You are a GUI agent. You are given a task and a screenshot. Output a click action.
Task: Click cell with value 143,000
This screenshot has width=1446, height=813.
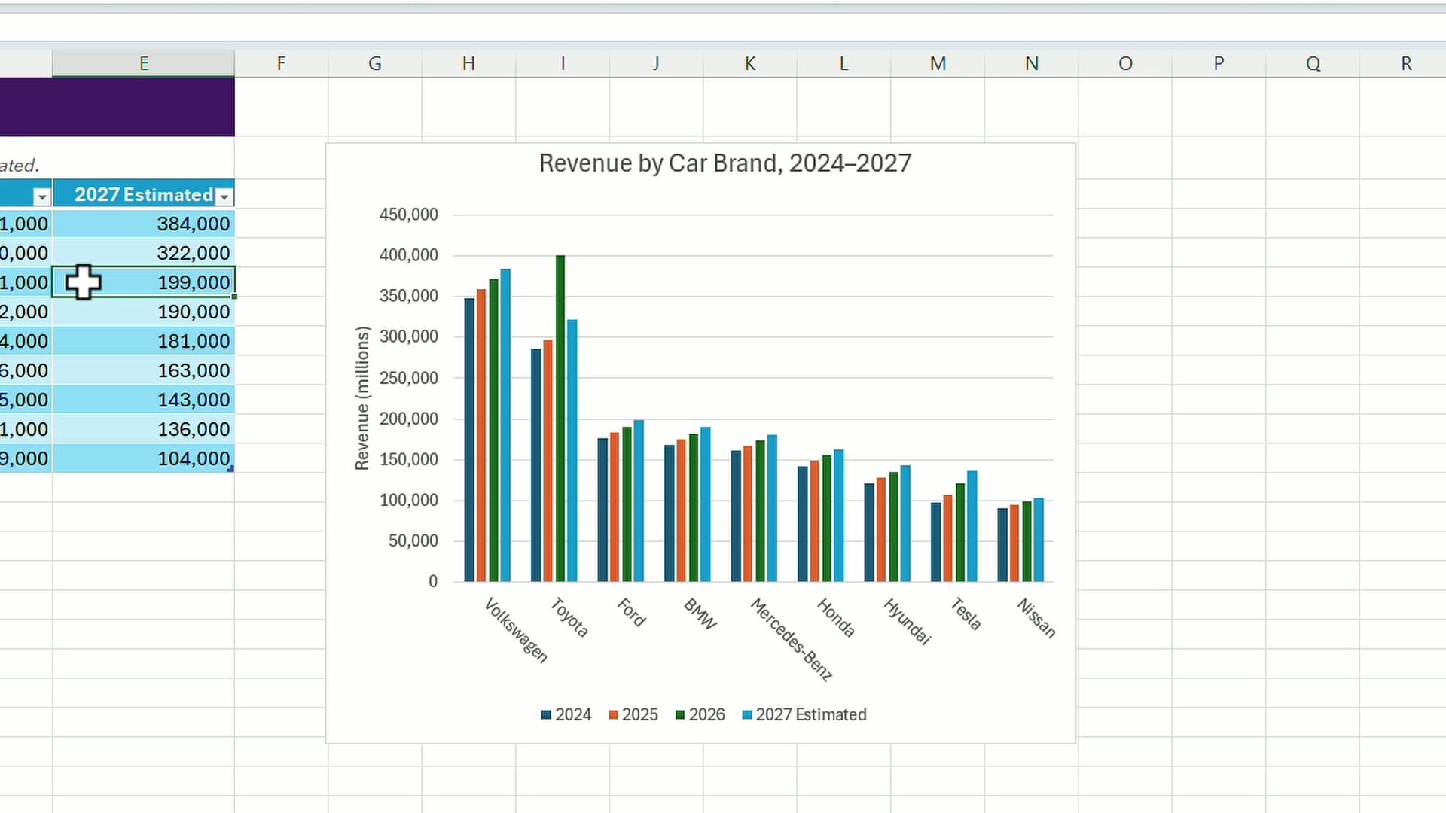[x=144, y=400]
